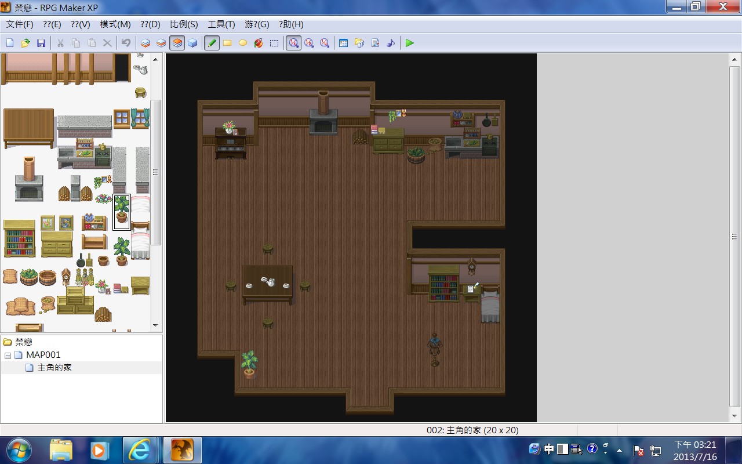Create a new project with the toolbar icon
Viewport: 742px width, 464px height.
click(x=10, y=43)
